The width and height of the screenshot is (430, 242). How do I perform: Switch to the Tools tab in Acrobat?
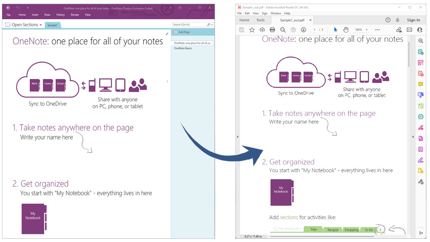click(x=260, y=20)
